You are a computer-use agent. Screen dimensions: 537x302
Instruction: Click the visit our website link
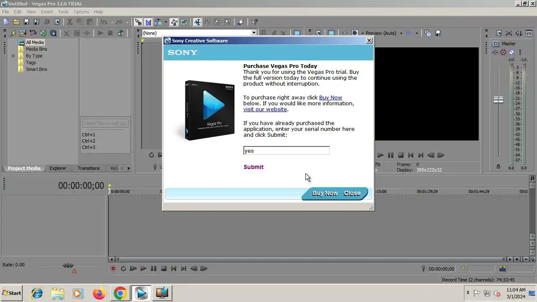265,109
